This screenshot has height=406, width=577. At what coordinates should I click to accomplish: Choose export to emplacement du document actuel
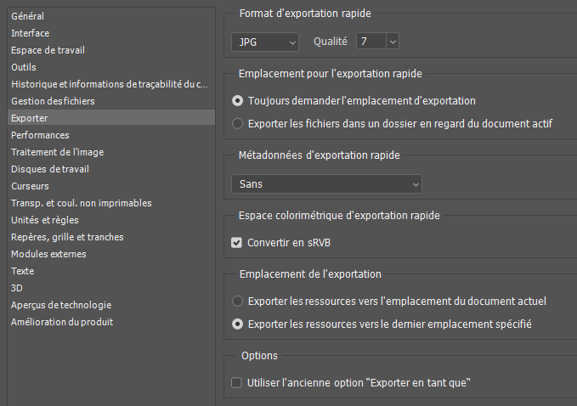pyautogui.click(x=238, y=301)
